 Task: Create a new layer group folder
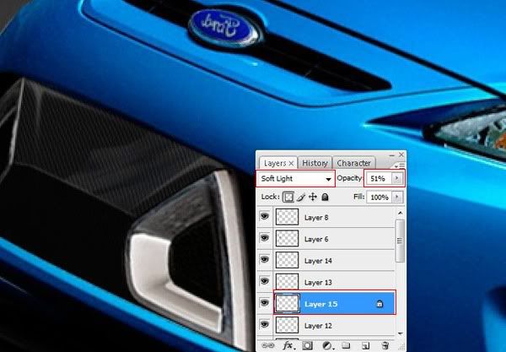[346, 345]
